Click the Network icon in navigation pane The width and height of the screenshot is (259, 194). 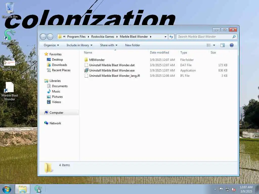point(46,123)
